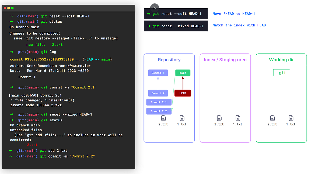Open the Index / Staging area panel header
311x174 pixels.
click(225, 59)
